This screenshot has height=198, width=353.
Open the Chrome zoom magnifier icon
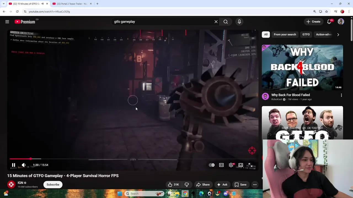point(314,12)
